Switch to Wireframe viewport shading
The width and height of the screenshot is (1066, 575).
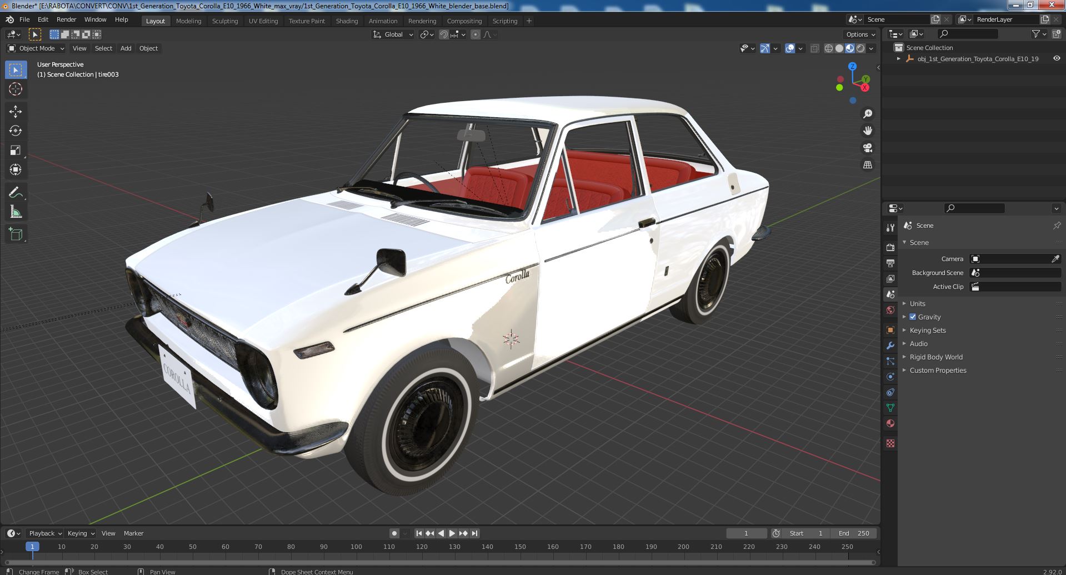(x=829, y=48)
